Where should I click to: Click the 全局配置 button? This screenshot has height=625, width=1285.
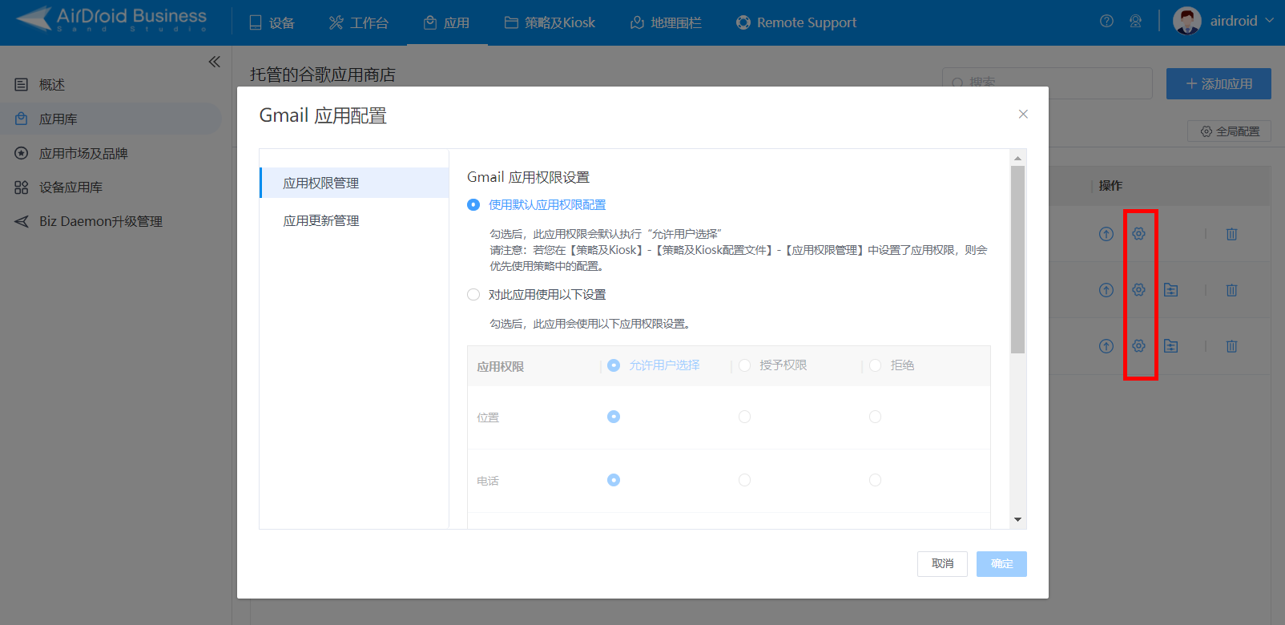click(1229, 131)
